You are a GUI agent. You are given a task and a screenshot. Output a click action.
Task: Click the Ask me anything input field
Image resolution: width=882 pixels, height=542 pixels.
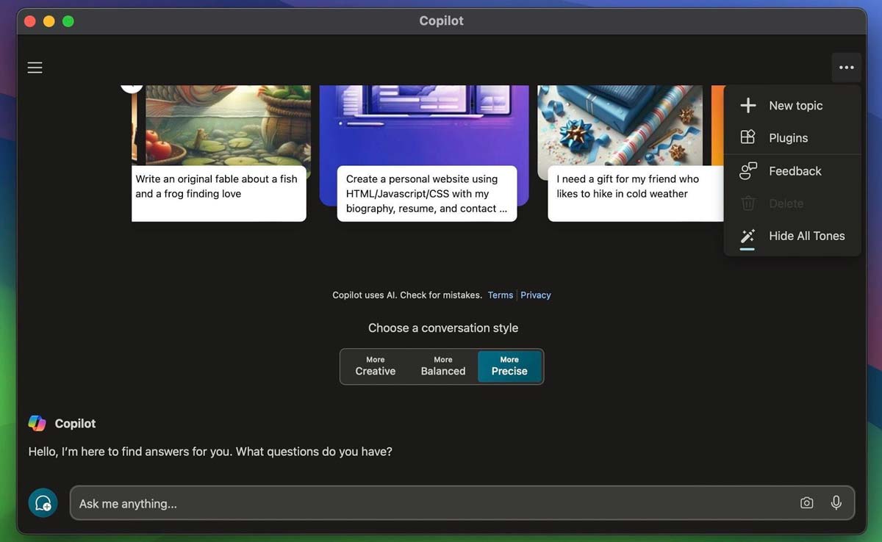tap(434, 503)
